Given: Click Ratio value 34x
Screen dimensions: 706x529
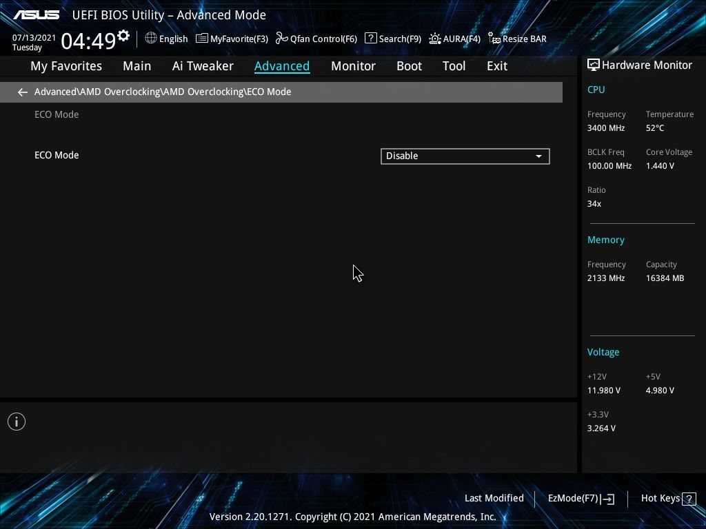Looking at the screenshot, I should [594, 204].
